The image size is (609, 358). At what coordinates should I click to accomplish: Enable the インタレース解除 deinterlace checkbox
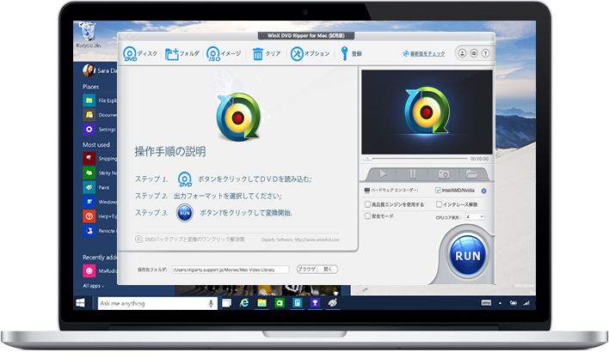coord(439,203)
